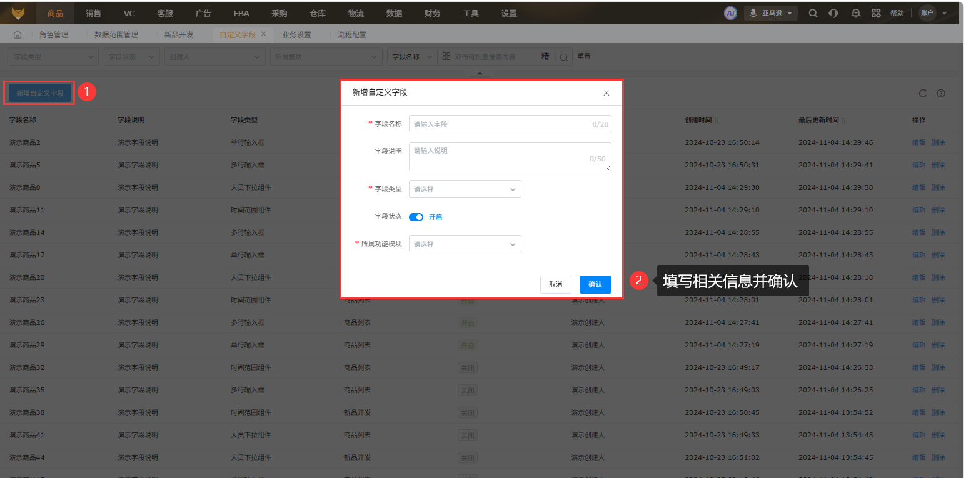Click the 精 exact match toggle
The height and width of the screenshot is (478, 966).
[545, 56]
